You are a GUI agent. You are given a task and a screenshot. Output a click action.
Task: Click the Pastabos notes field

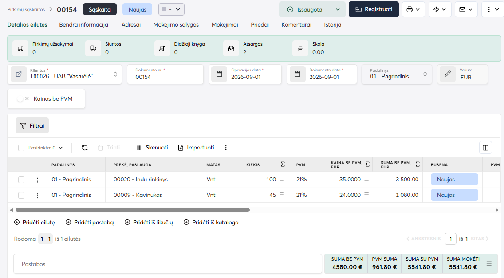(167, 264)
